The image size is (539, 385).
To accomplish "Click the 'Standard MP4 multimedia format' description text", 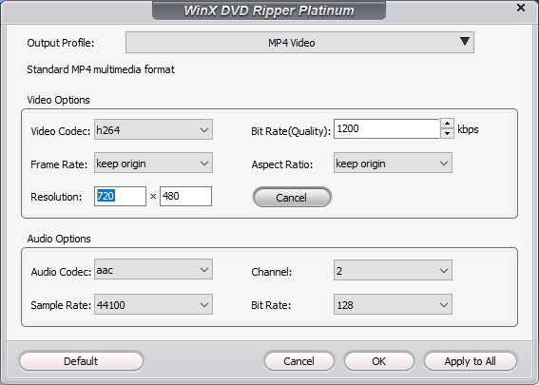I will (x=101, y=69).
